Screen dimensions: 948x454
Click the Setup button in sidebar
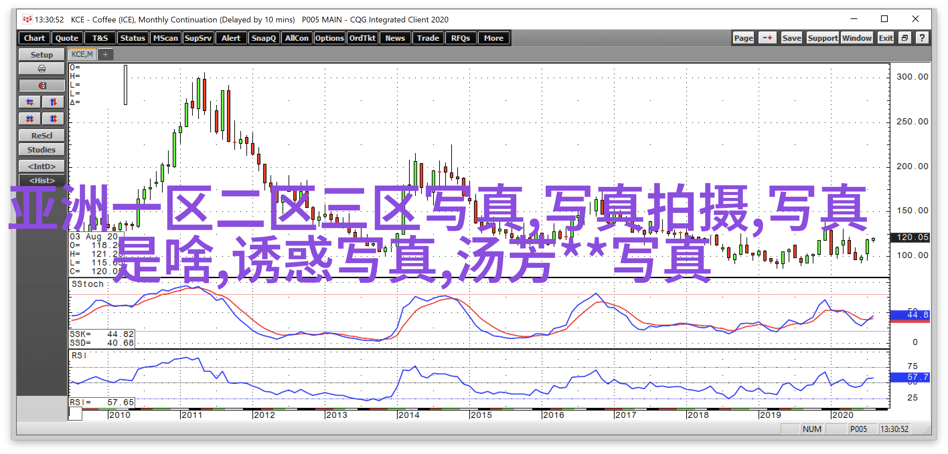click(42, 54)
